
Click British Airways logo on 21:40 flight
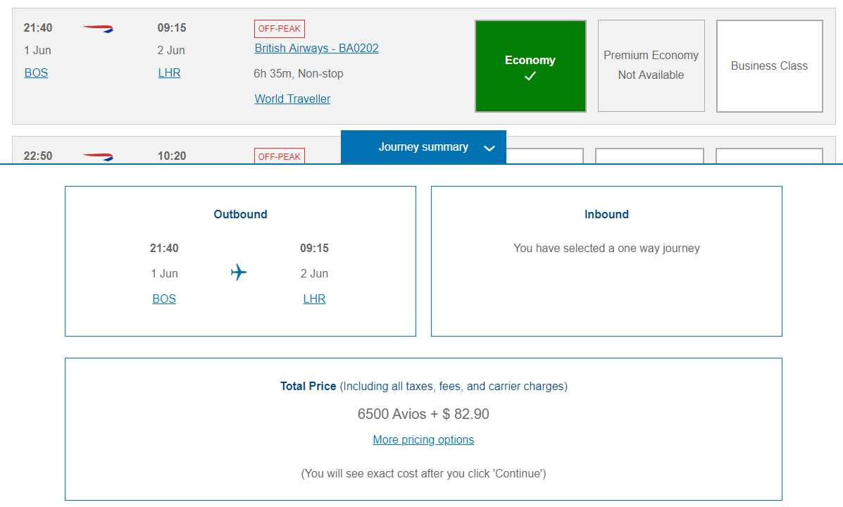[98, 29]
